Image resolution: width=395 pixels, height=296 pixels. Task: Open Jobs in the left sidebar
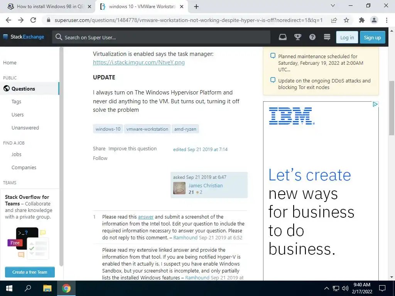pos(16,155)
